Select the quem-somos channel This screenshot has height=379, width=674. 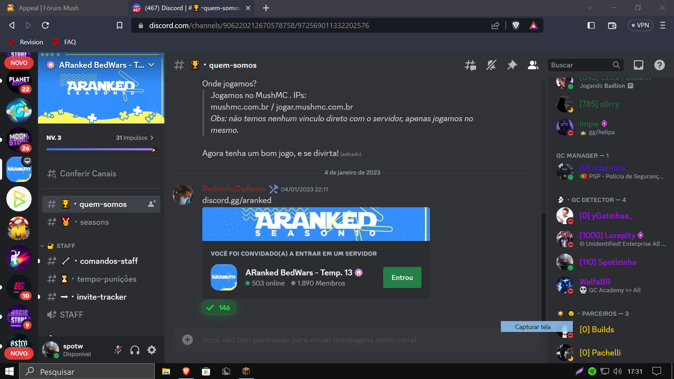tap(101, 204)
